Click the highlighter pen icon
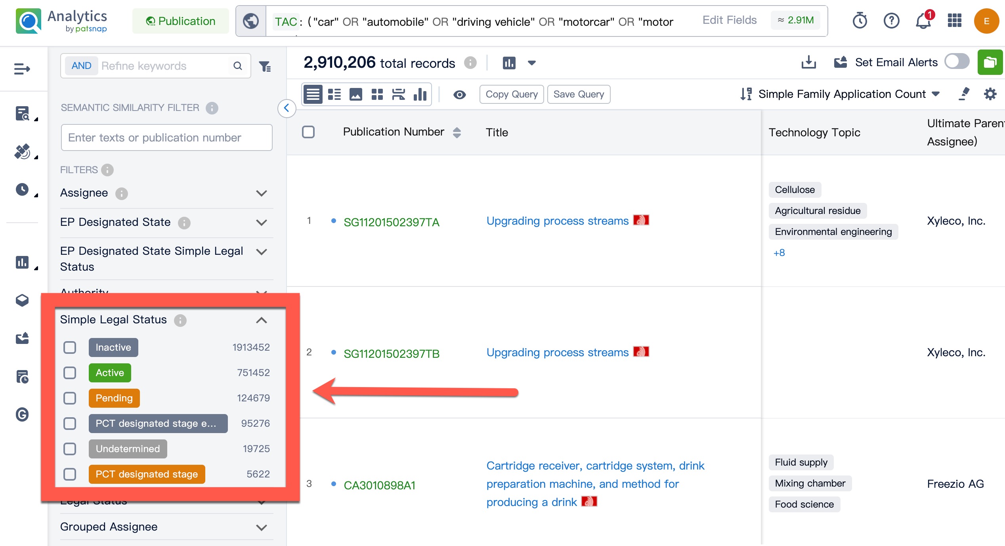The image size is (1005, 546). click(964, 94)
